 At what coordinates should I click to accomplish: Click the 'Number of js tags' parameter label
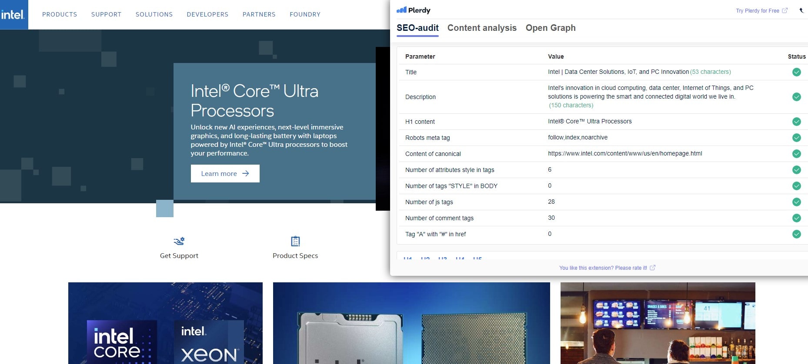point(429,202)
